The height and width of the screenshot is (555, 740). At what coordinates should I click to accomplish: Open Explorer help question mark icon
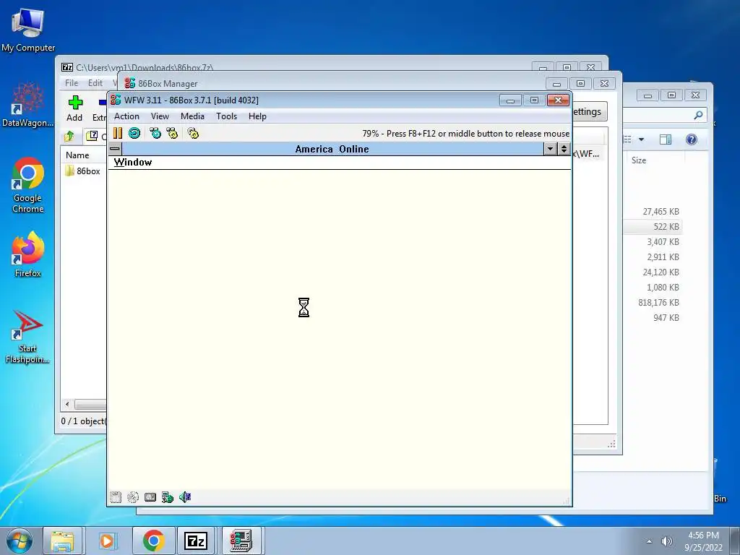click(x=692, y=139)
